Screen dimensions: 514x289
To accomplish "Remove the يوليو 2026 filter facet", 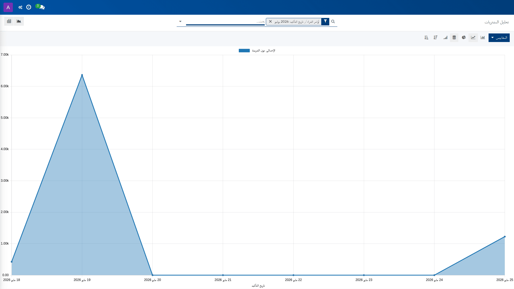I will coord(270,21).
